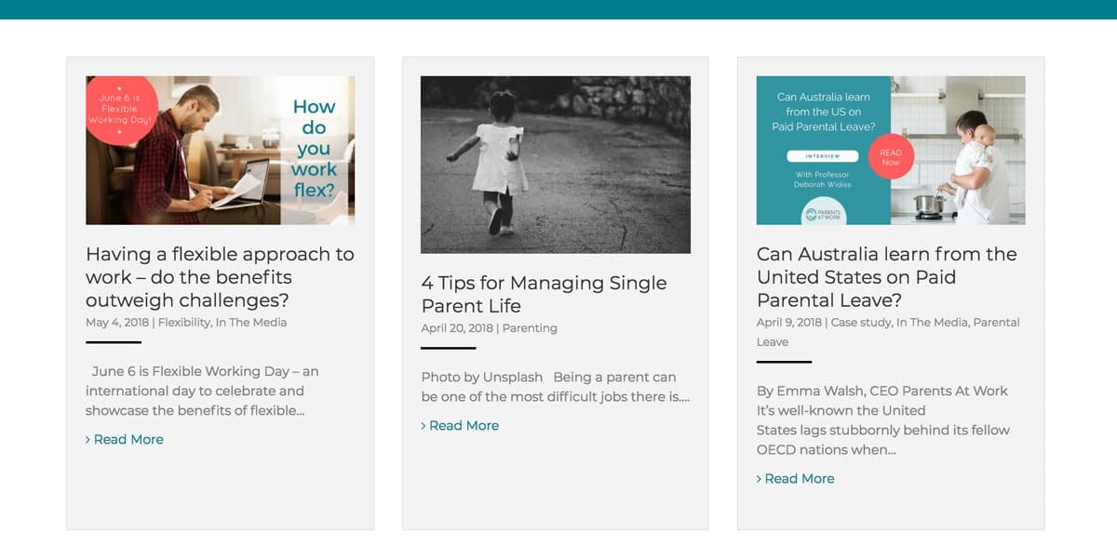The width and height of the screenshot is (1117, 558).
Task: Open '4 Tips for Managing Single Parent Life'
Action: coord(544,294)
